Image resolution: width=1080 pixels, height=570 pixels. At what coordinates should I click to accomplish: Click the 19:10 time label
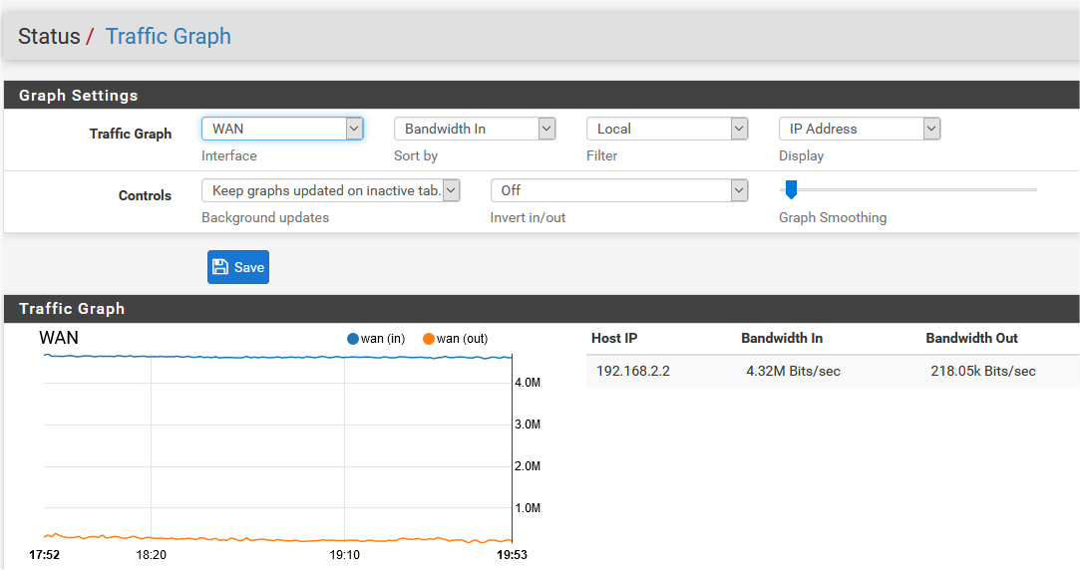tap(344, 555)
